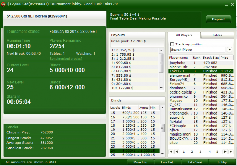Select player aggrohit row
237x166 pixels.
click(x=201, y=118)
